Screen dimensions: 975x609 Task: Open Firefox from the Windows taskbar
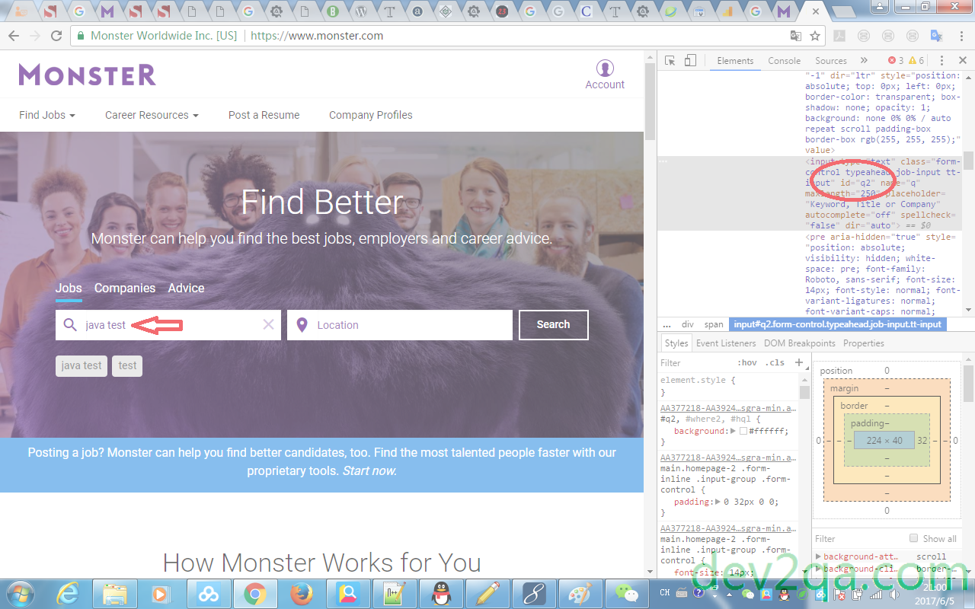tap(302, 593)
